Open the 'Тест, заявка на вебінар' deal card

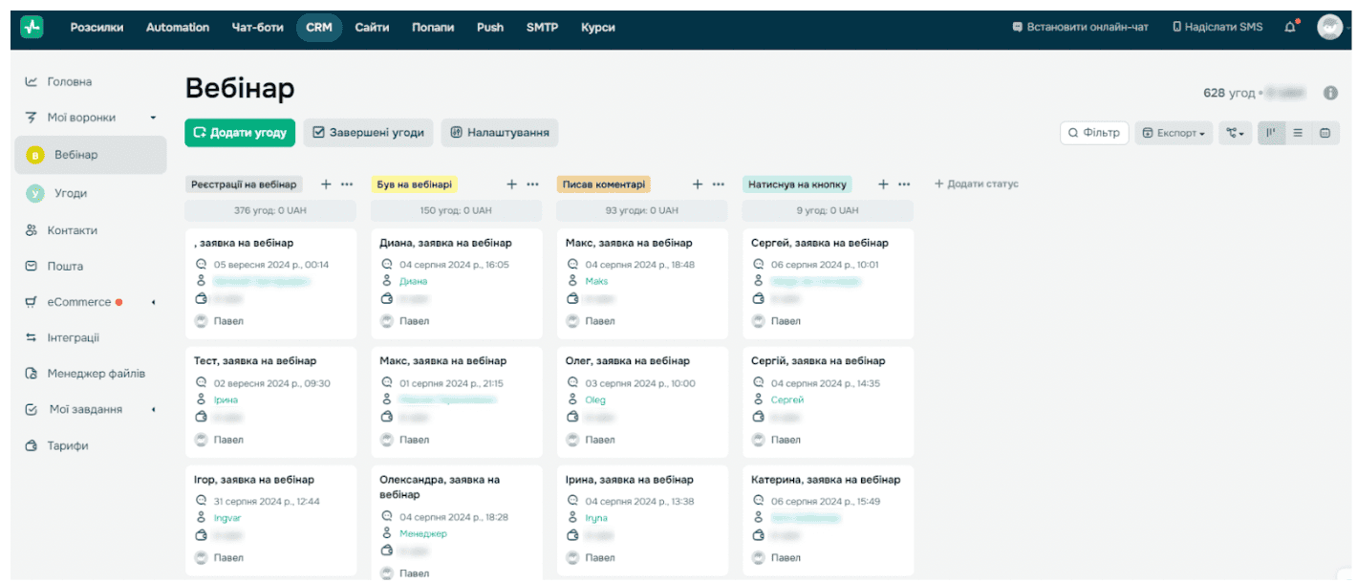255,361
